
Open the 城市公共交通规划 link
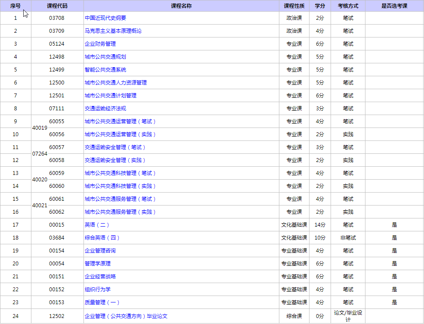point(105,57)
